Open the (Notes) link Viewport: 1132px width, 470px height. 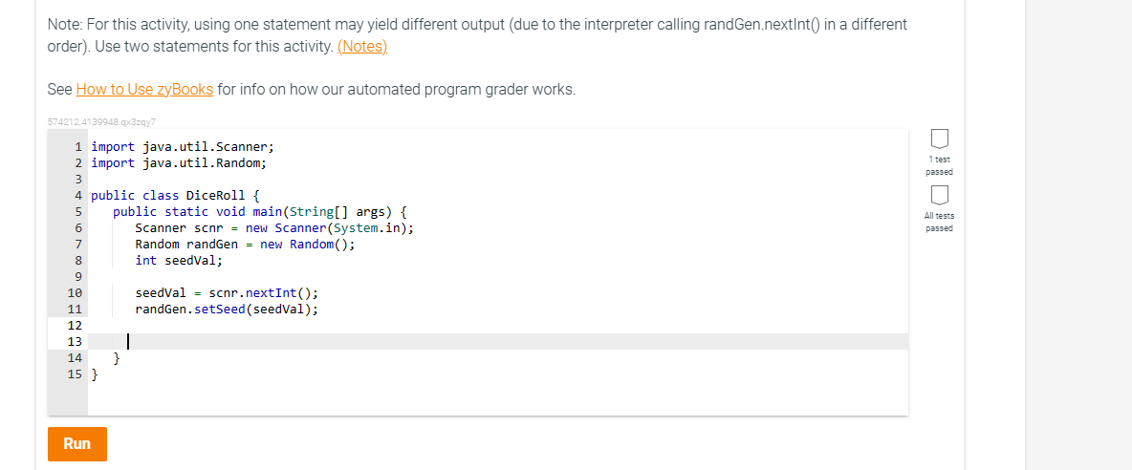tap(362, 47)
